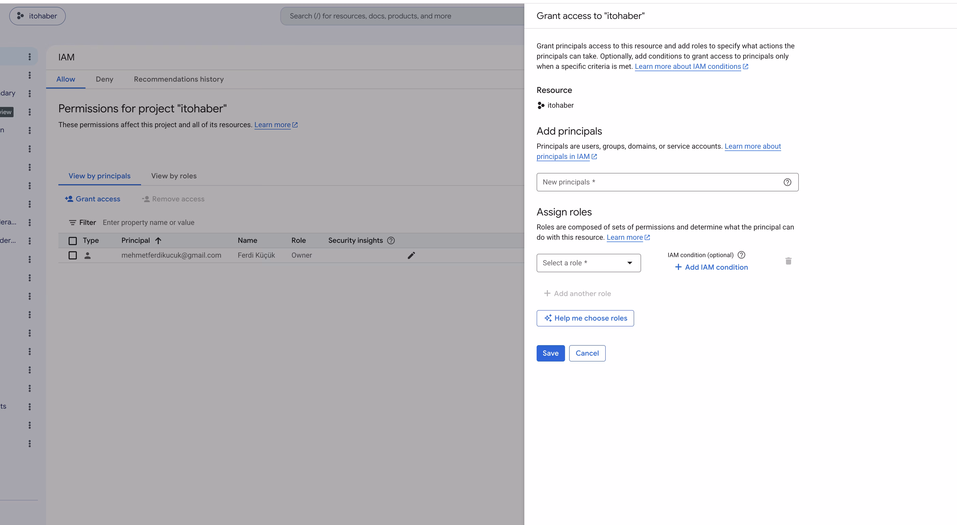Screen dimensions: 957x525
Task: Open the Recommendations history tab
Action: [x=179, y=79]
